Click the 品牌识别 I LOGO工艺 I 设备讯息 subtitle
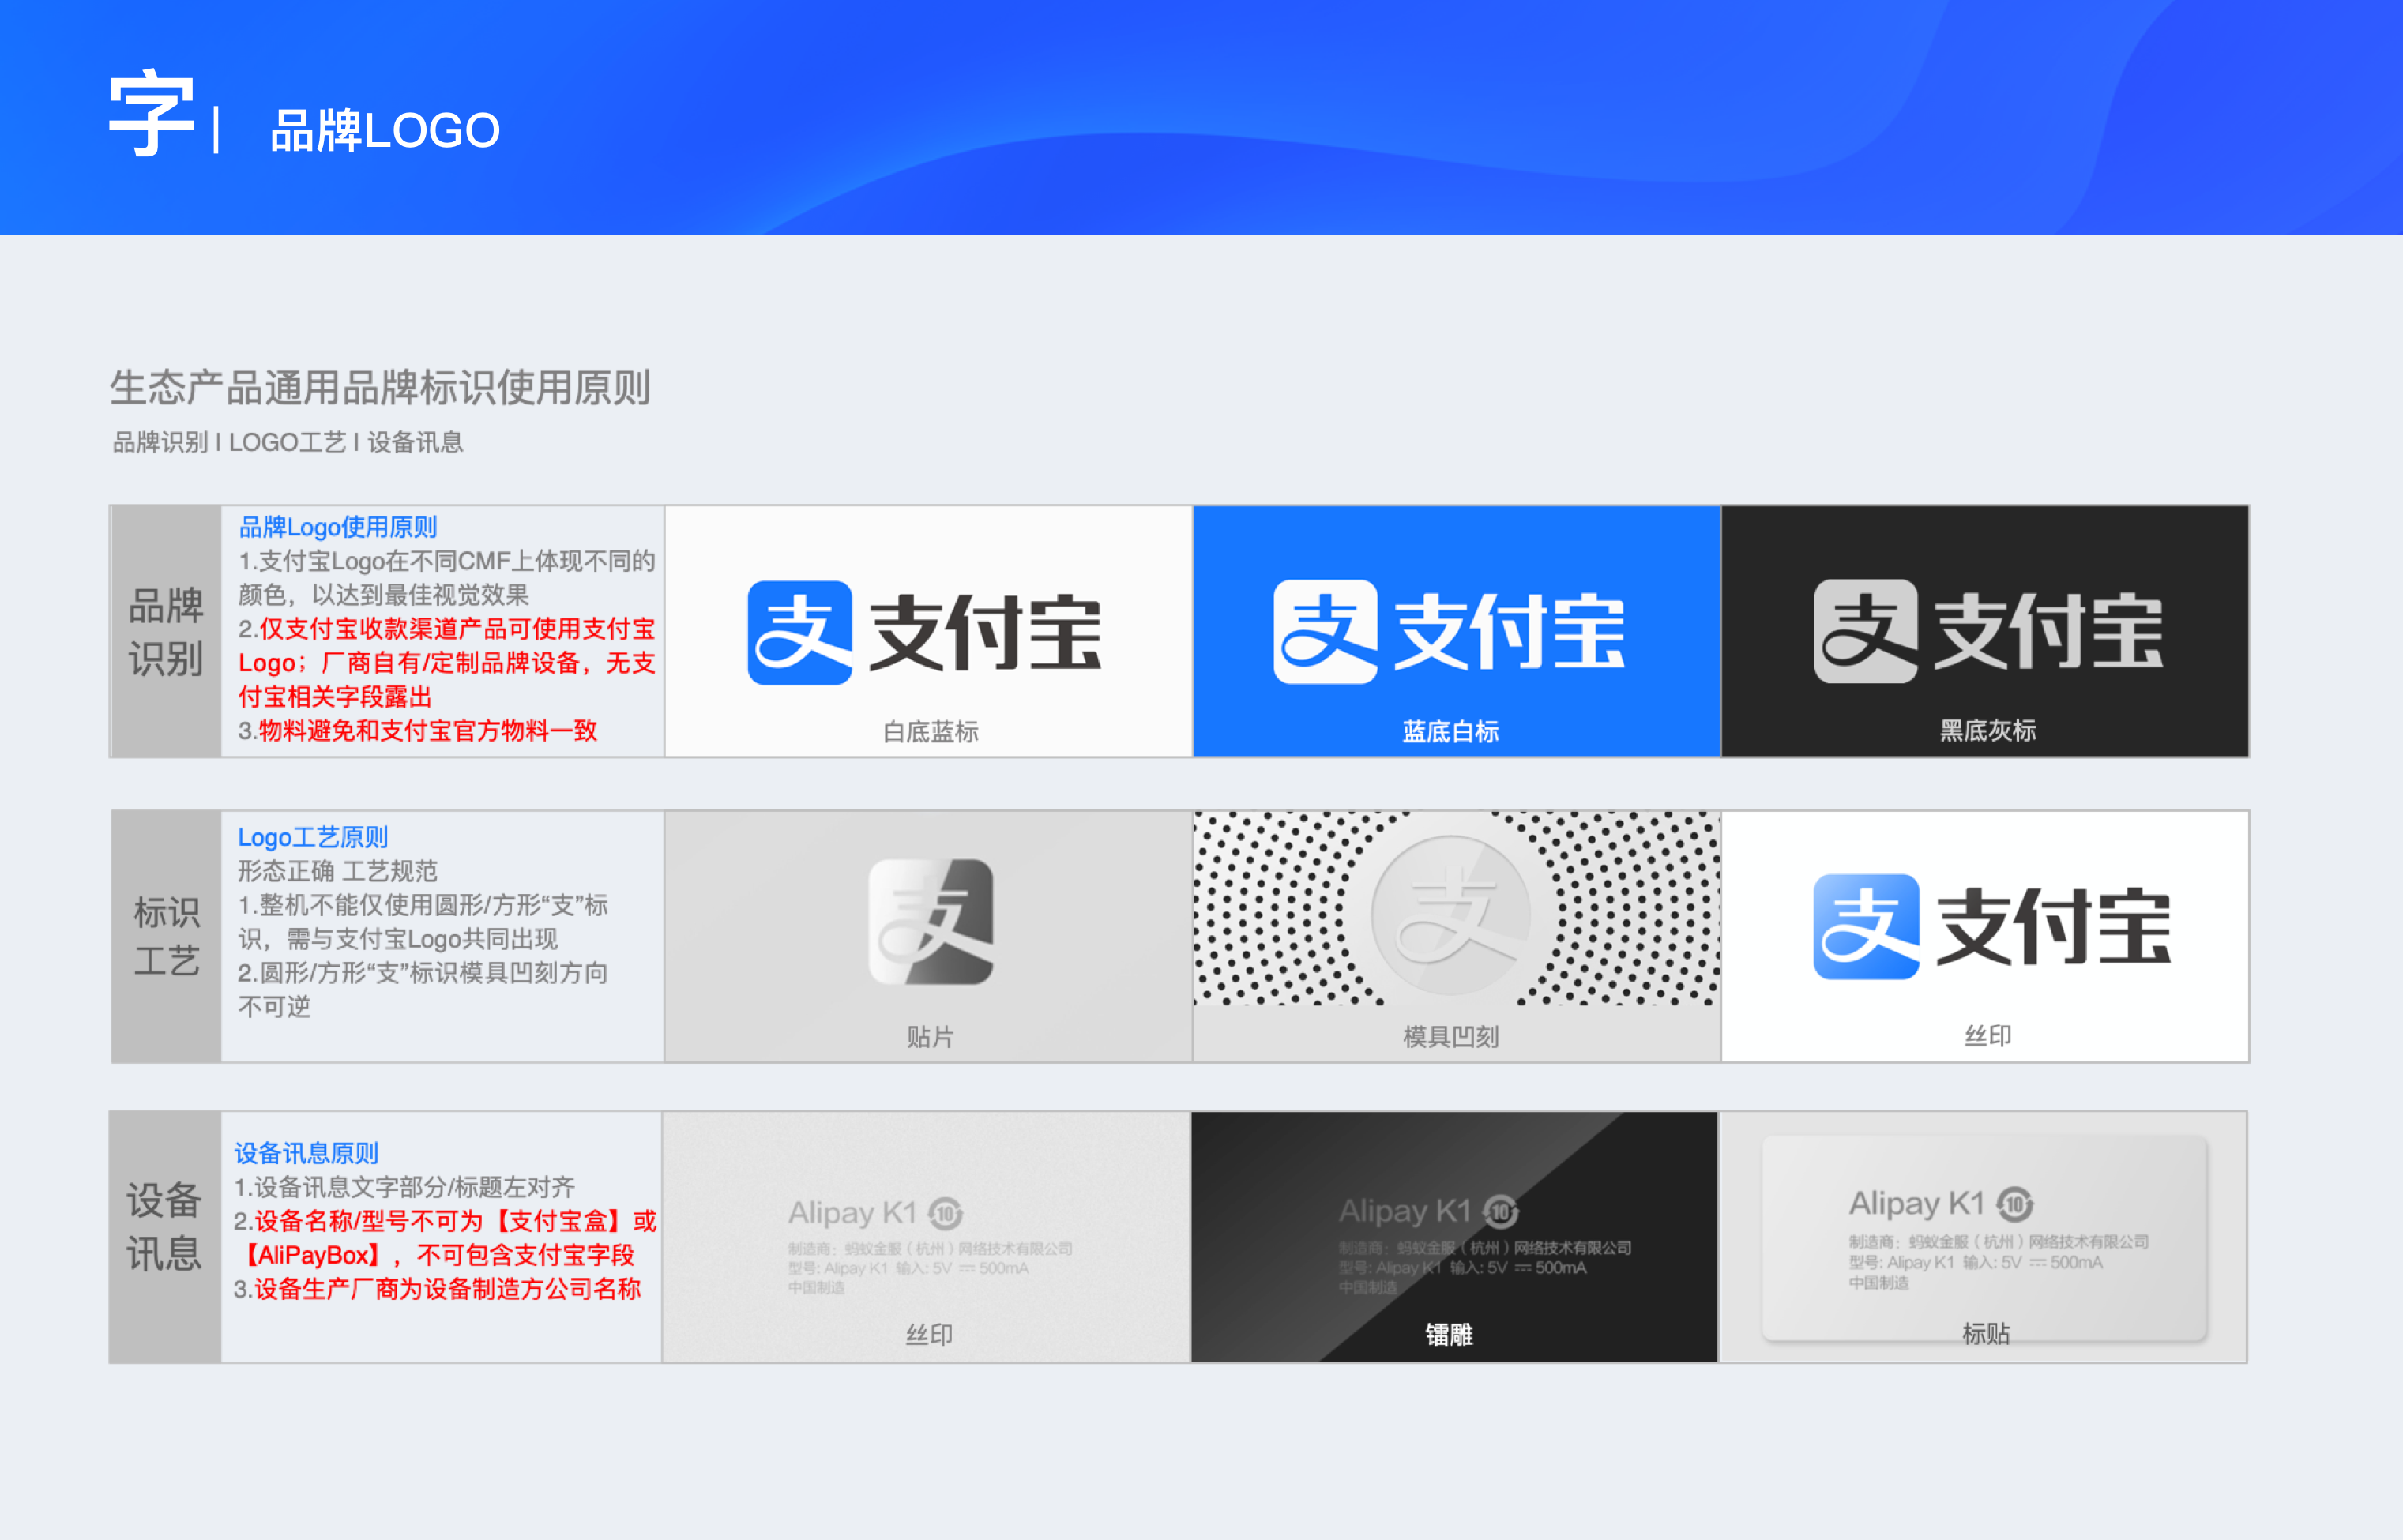The height and width of the screenshot is (1540, 2403). 288,442
